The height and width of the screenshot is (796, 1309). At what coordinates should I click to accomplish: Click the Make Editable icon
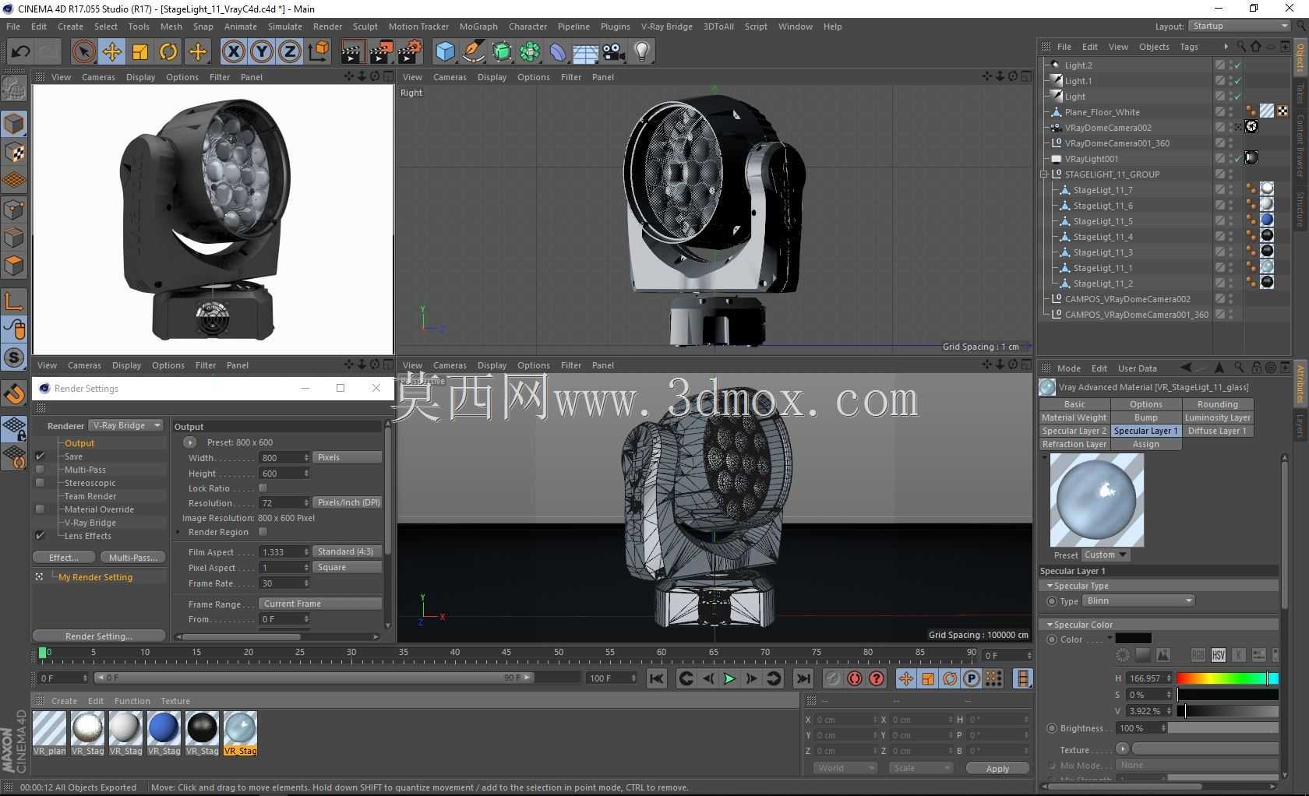(x=13, y=88)
